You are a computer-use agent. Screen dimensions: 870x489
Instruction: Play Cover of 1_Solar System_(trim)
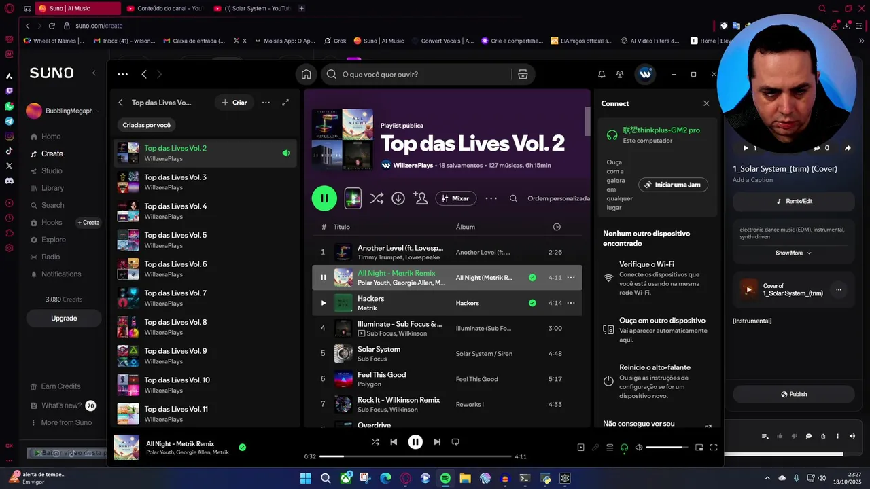coord(749,289)
